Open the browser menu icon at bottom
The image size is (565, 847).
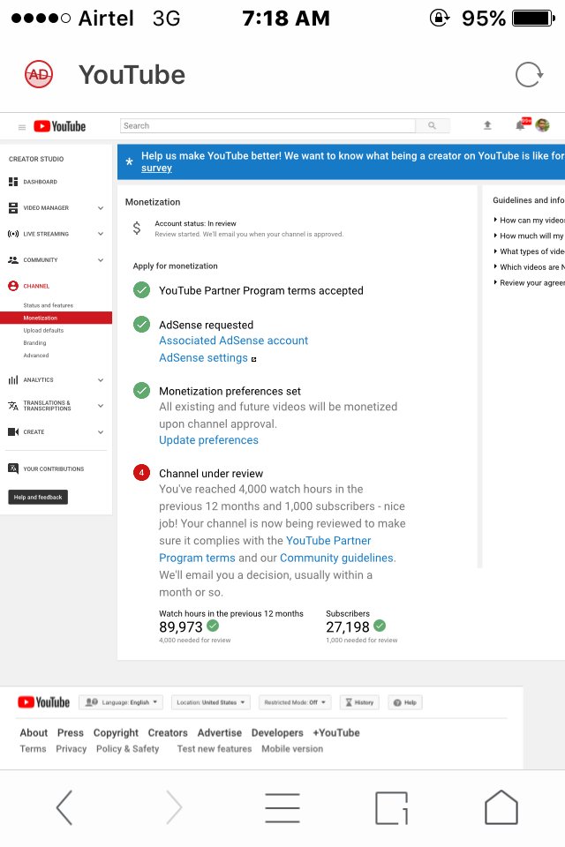point(282,807)
